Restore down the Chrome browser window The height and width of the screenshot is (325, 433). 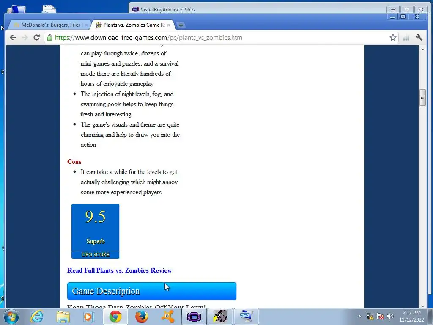[403, 17]
